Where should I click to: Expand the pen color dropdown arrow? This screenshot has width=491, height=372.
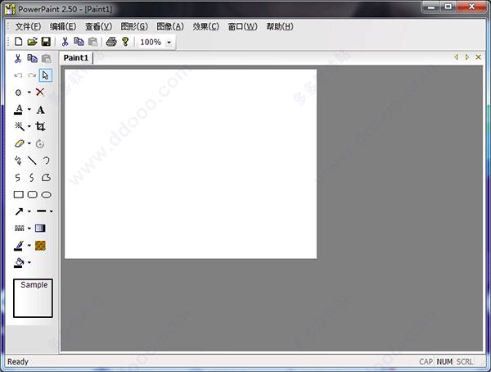tap(29, 245)
